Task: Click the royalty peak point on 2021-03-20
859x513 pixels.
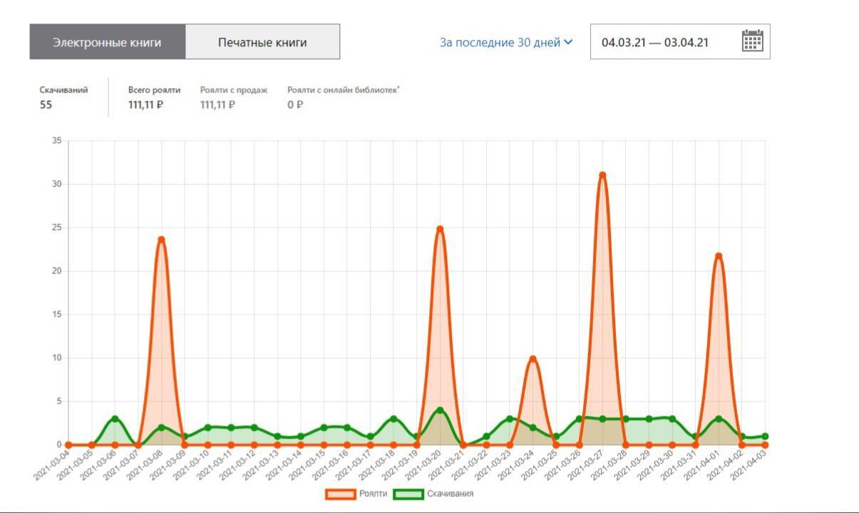Action: click(x=440, y=229)
